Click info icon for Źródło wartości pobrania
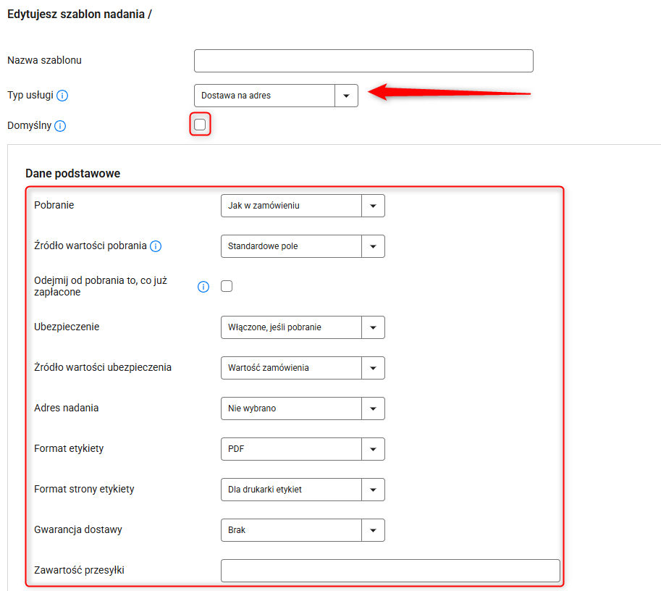The height and width of the screenshot is (591, 661). 156,246
